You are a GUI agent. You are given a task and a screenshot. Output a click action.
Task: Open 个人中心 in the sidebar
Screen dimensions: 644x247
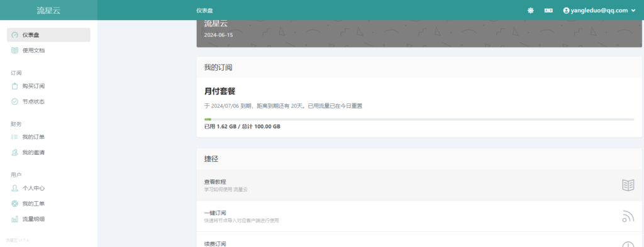tap(48, 188)
